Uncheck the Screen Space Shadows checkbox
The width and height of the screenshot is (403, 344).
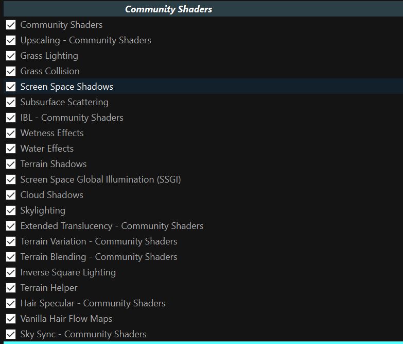[11, 87]
